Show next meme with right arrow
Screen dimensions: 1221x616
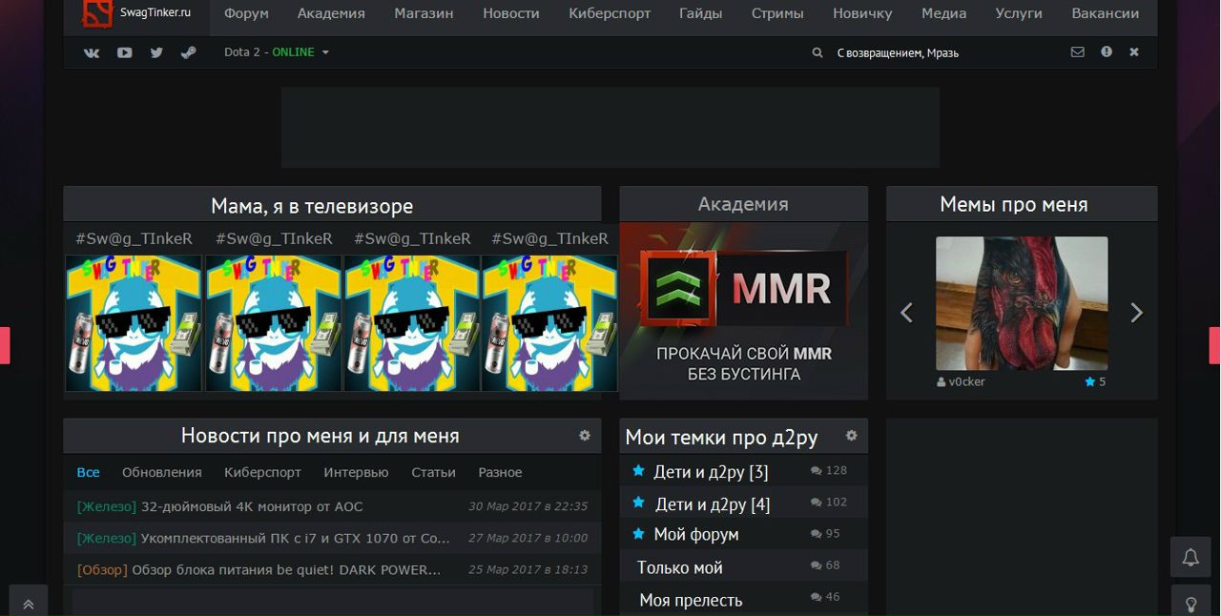tap(1136, 313)
